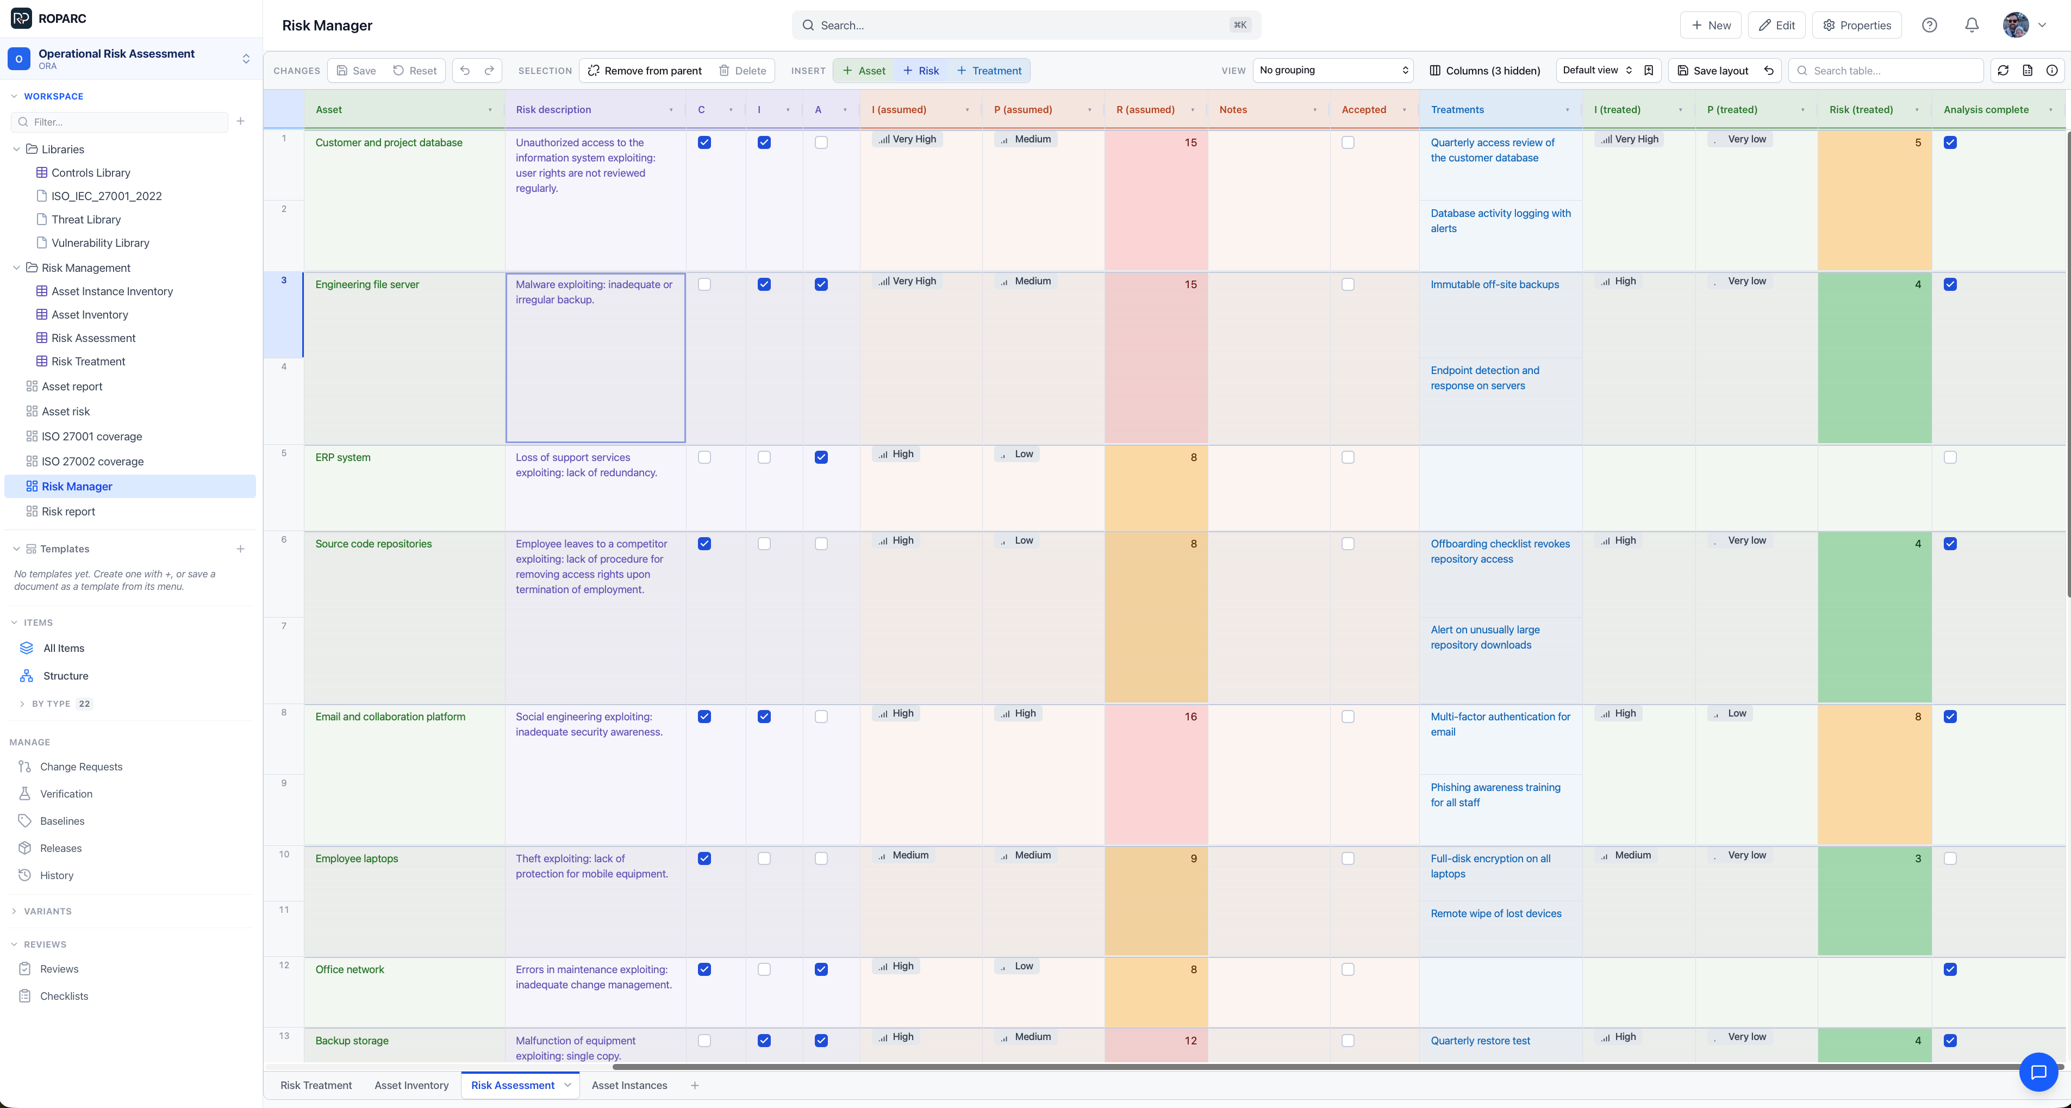Click the ROPARC logo icon
The width and height of the screenshot is (2071, 1108).
pyautogui.click(x=21, y=18)
